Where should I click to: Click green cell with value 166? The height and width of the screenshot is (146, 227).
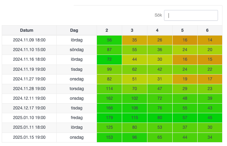pyautogui.click(x=109, y=108)
